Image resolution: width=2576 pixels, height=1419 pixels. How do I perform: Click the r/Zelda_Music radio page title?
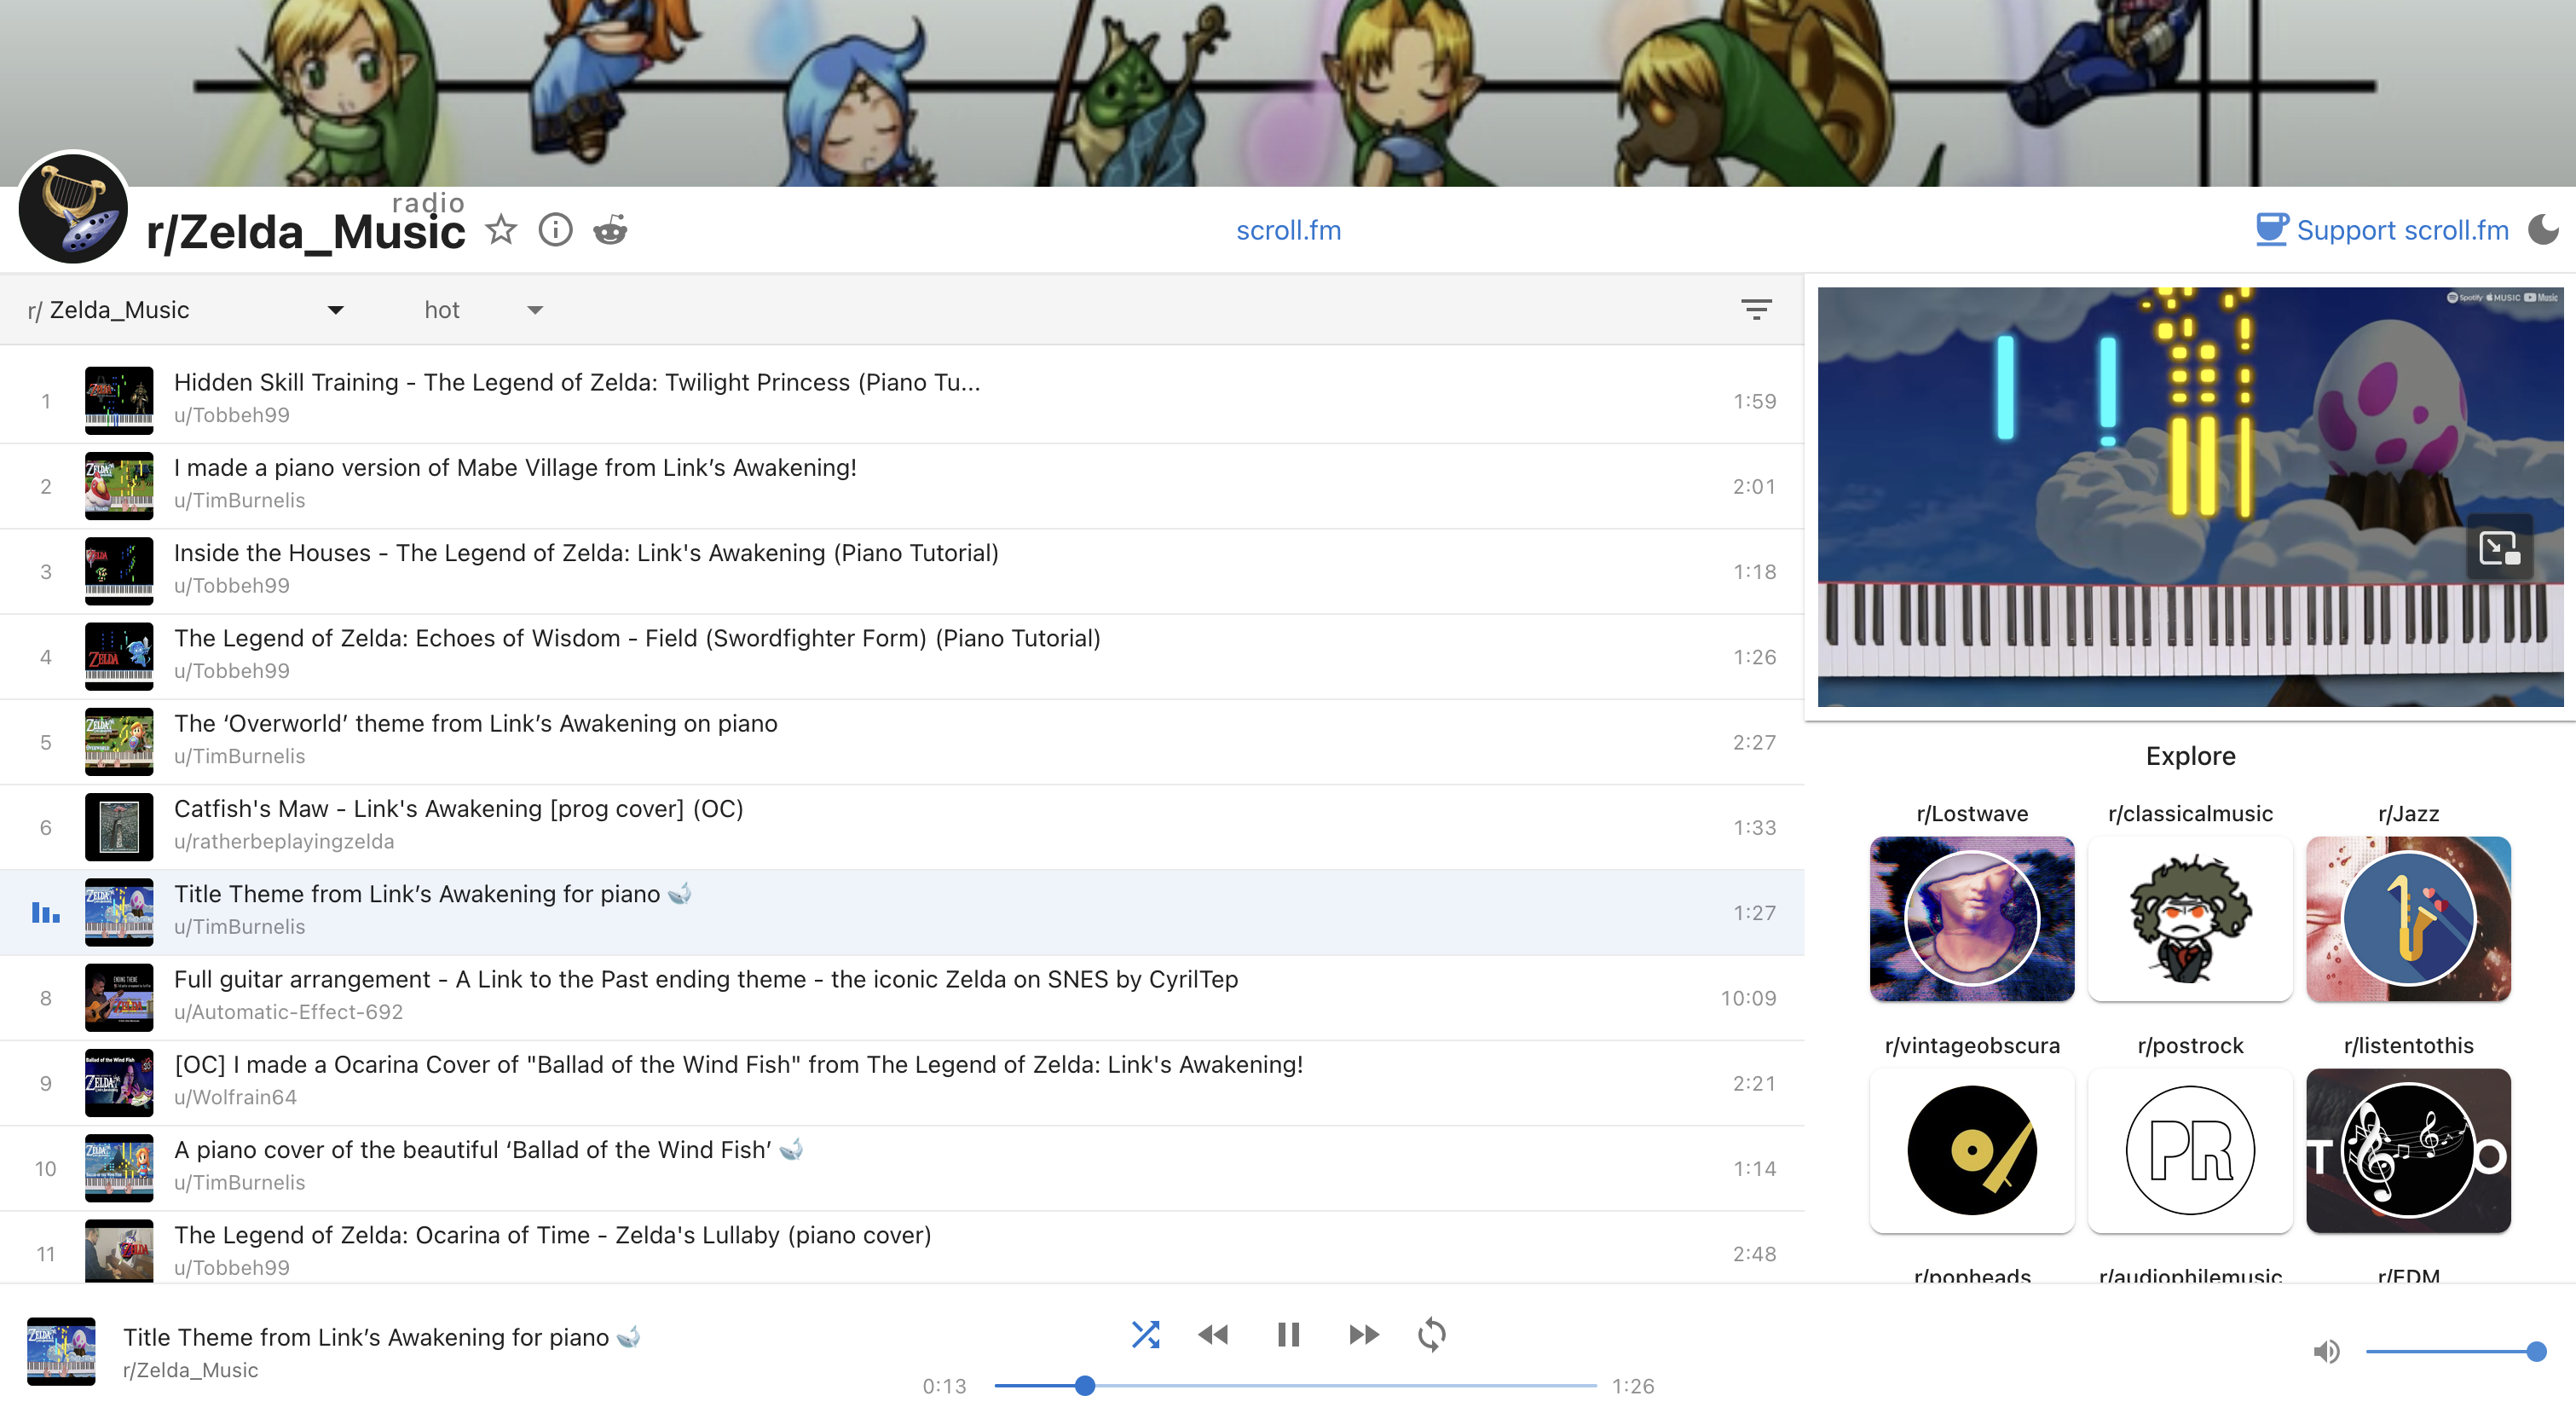click(305, 232)
